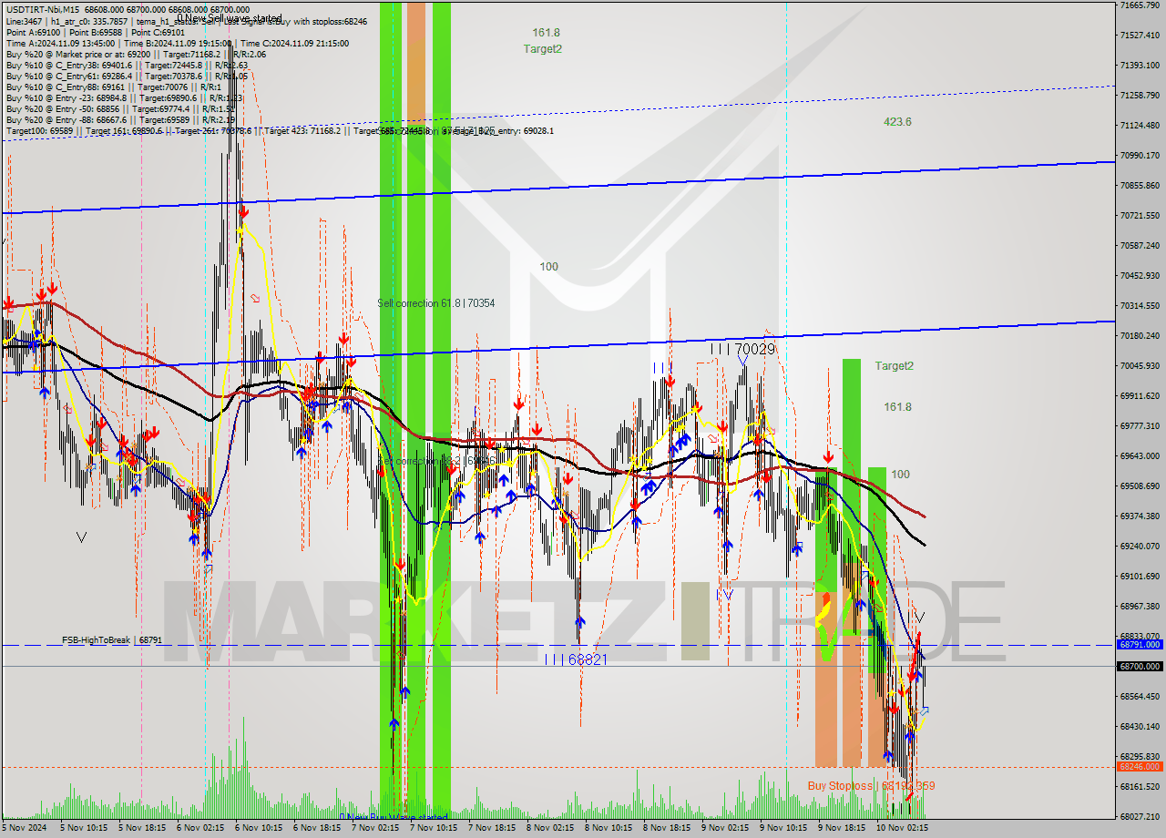Screen dimensions: 1166x838
Task: Click the black 68700.000 current price tag
Action: coord(1140,666)
